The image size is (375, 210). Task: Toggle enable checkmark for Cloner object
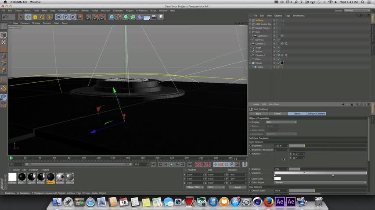278,63
